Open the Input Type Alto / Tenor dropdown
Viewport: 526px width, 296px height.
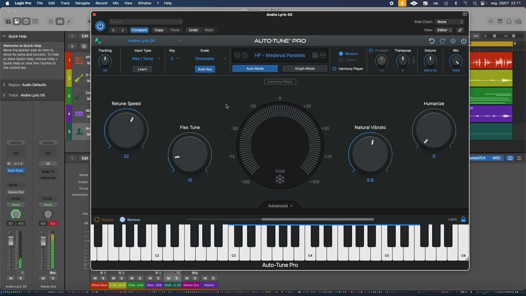point(146,59)
